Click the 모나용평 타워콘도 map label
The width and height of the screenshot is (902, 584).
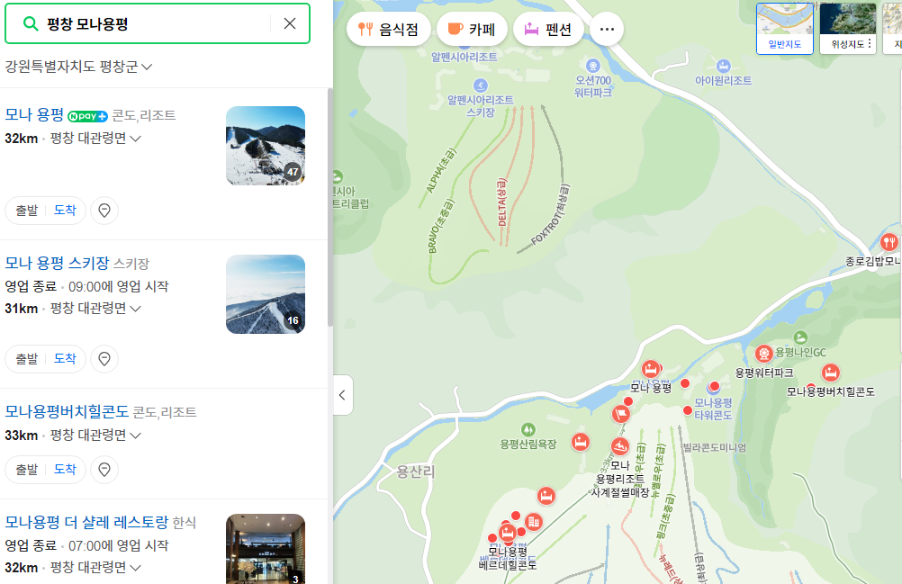tap(713, 409)
